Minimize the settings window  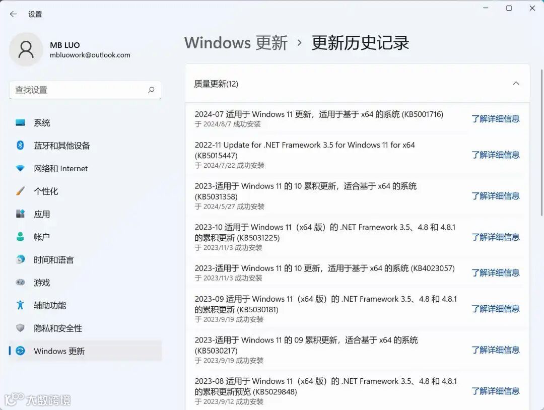click(x=486, y=8)
